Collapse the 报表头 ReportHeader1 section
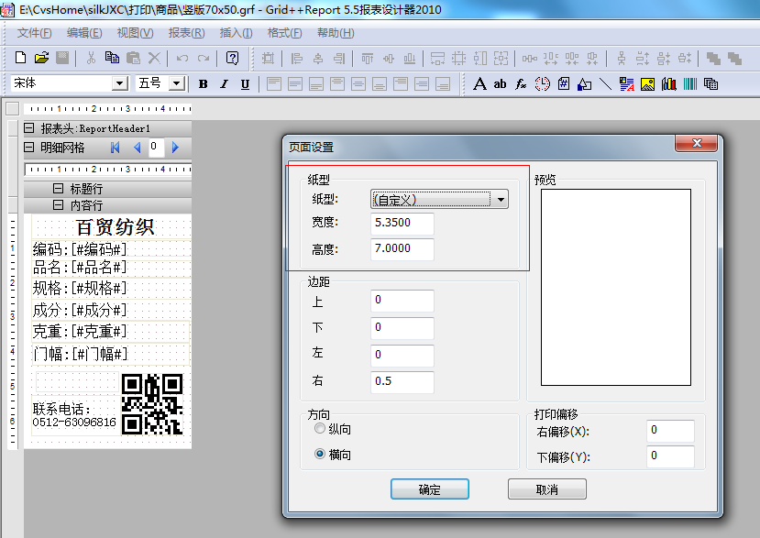 (x=29, y=128)
